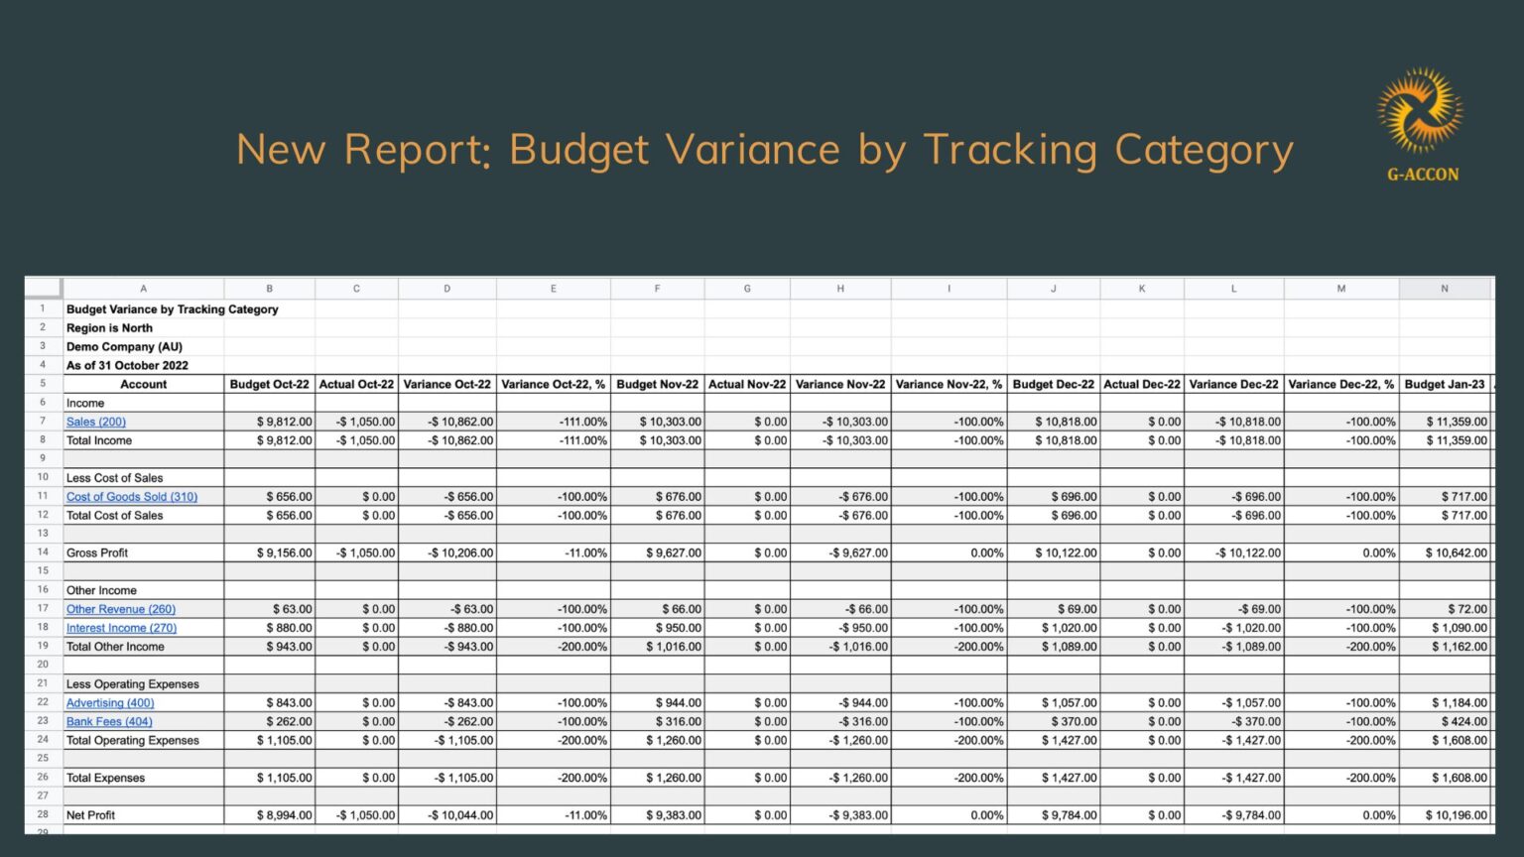The image size is (1524, 857).
Task: Select the Gross Profit row label
Action: click(96, 552)
